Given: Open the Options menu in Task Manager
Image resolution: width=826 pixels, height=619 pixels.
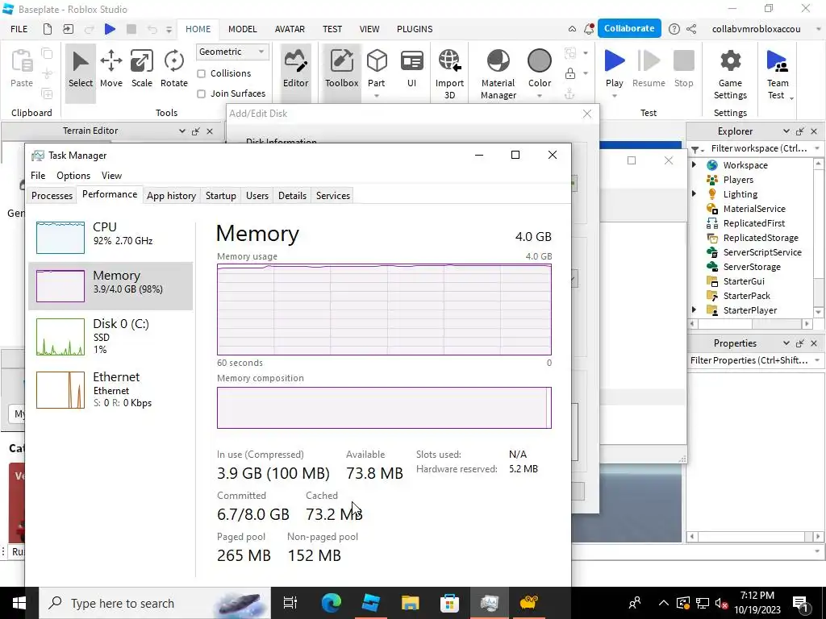Looking at the screenshot, I should pyautogui.click(x=73, y=175).
